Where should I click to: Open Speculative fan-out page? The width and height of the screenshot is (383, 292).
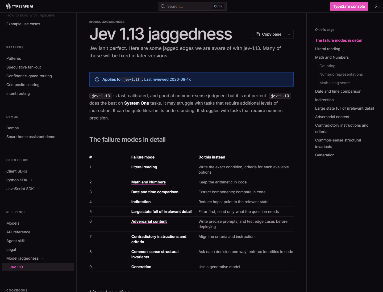24,67
